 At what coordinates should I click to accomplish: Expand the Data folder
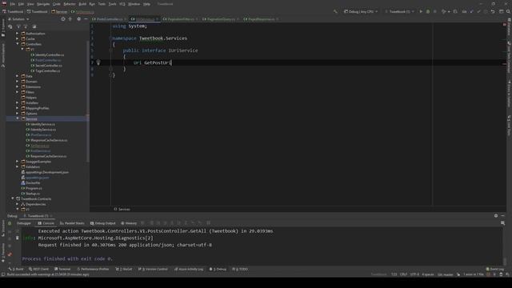pyautogui.click(x=18, y=76)
